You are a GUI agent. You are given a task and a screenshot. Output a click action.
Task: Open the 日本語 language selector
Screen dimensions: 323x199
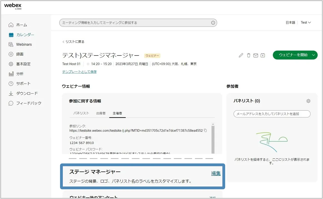click(290, 23)
